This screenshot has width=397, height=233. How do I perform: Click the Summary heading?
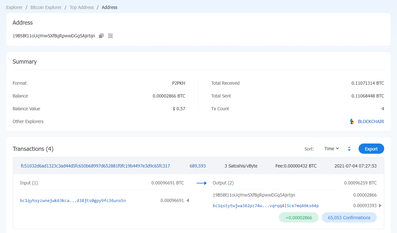25,62
